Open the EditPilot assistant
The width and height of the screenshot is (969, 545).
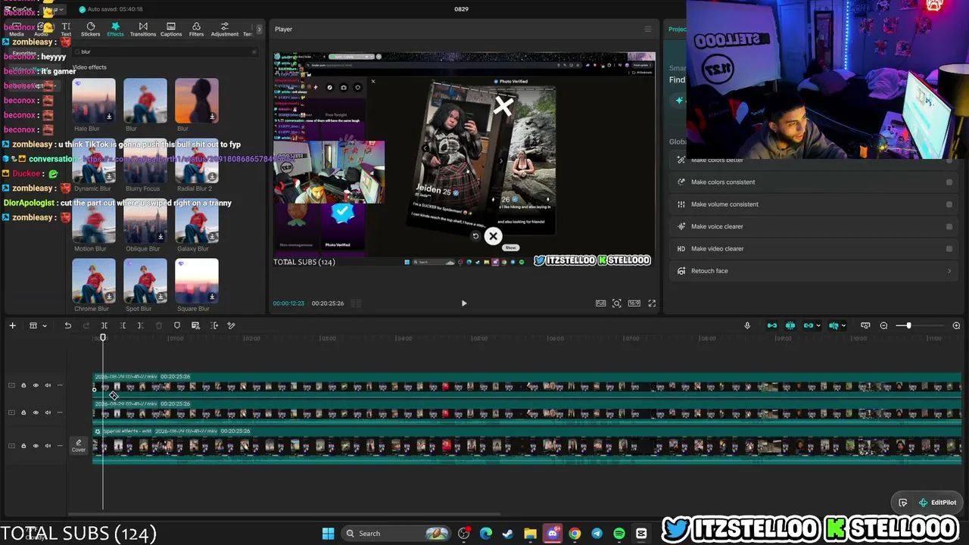click(x=937, y=503)
